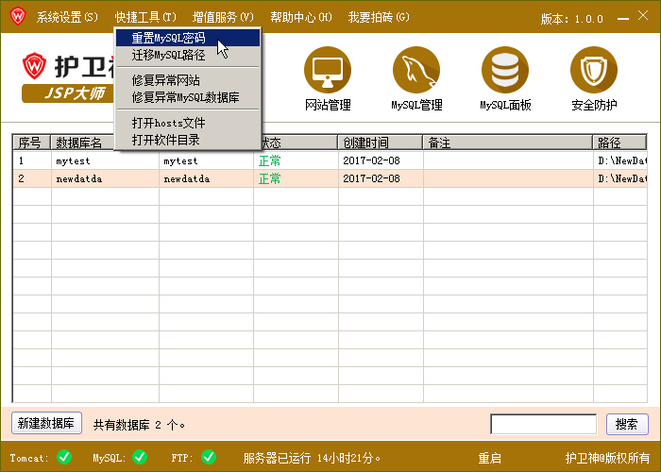
Task: Sort by the 创建时间 column header
Action: (381, 143)
